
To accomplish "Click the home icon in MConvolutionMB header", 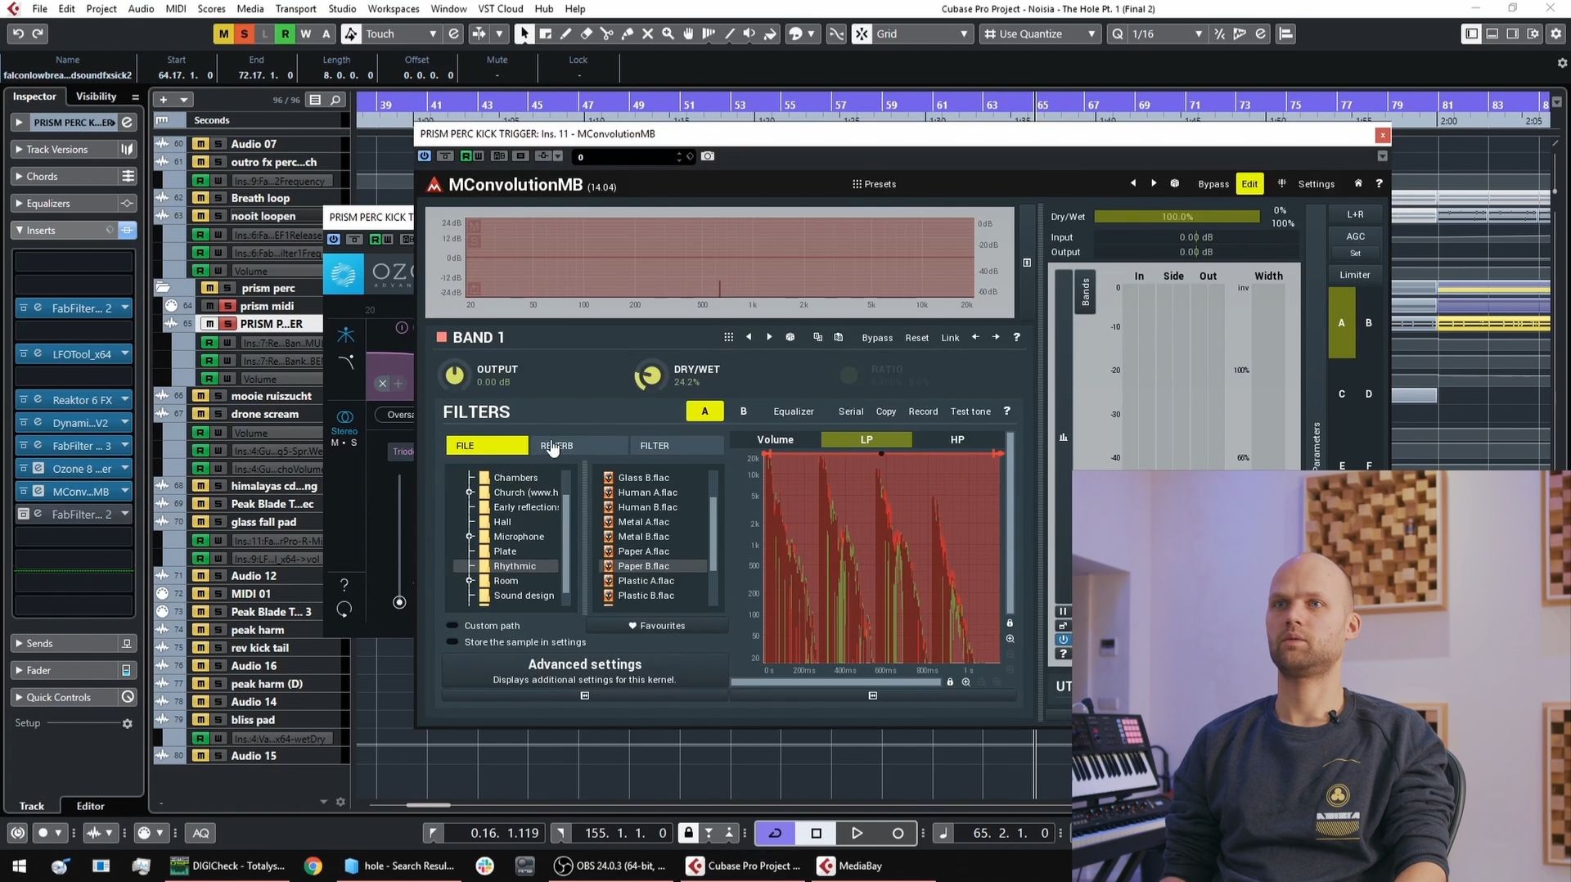I will point(1358,183).
